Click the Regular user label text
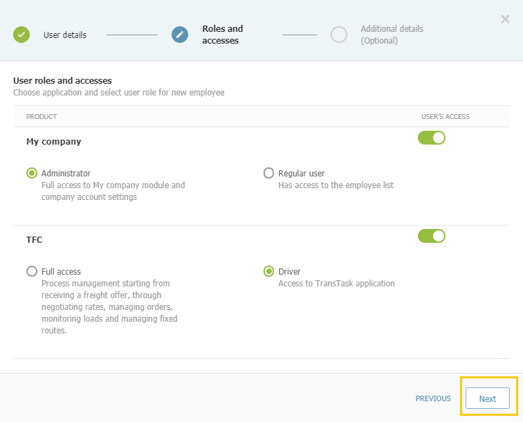Image resolution: width=523 pixels, height=422 pixels. (x=302, y=174)
